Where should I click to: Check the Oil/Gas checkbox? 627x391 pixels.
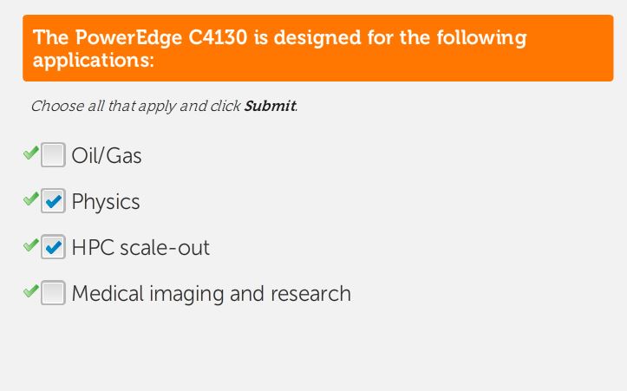click(53, 156)
